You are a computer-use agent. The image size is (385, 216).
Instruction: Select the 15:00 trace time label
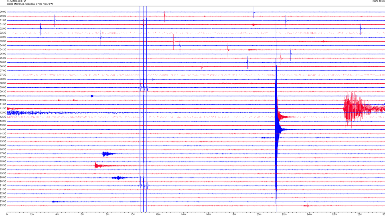3,138
